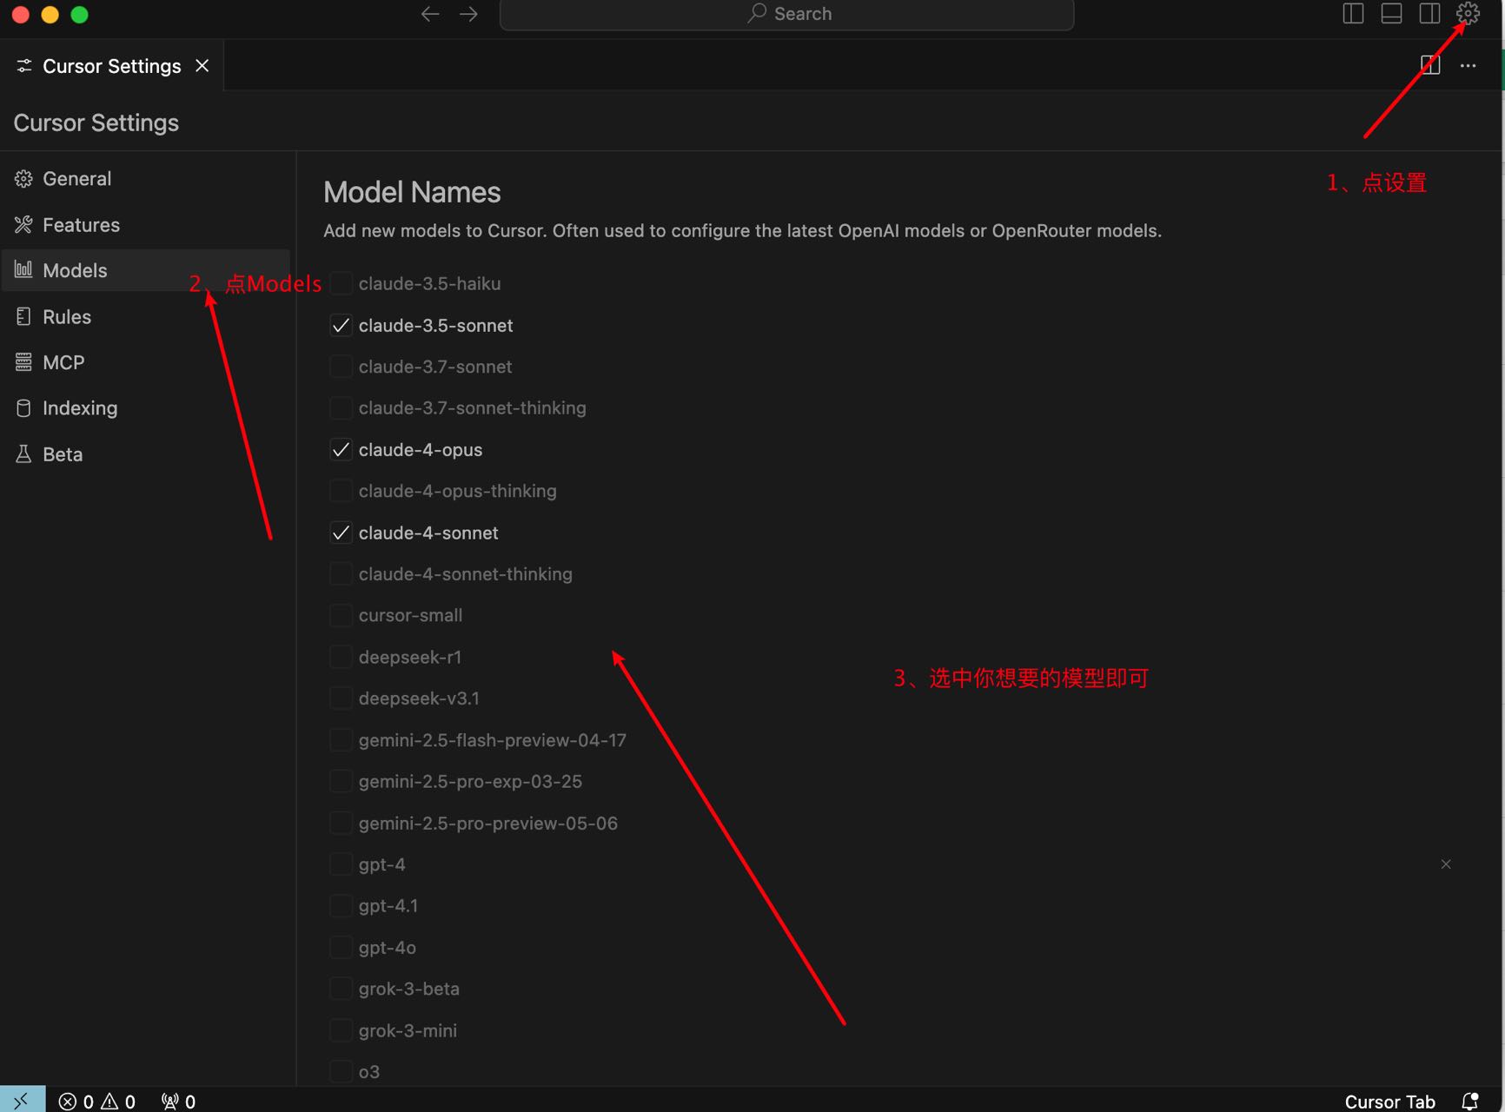Click the settings sliders icon on the tab
Image resolution: width=1505 pixels, height=1112 pixels.
(x=24, y=66)
